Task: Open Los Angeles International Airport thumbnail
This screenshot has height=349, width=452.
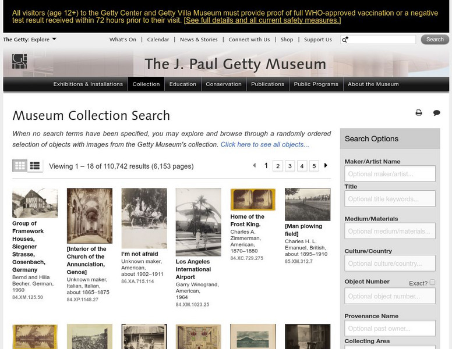Action: [x=198, y=222]
